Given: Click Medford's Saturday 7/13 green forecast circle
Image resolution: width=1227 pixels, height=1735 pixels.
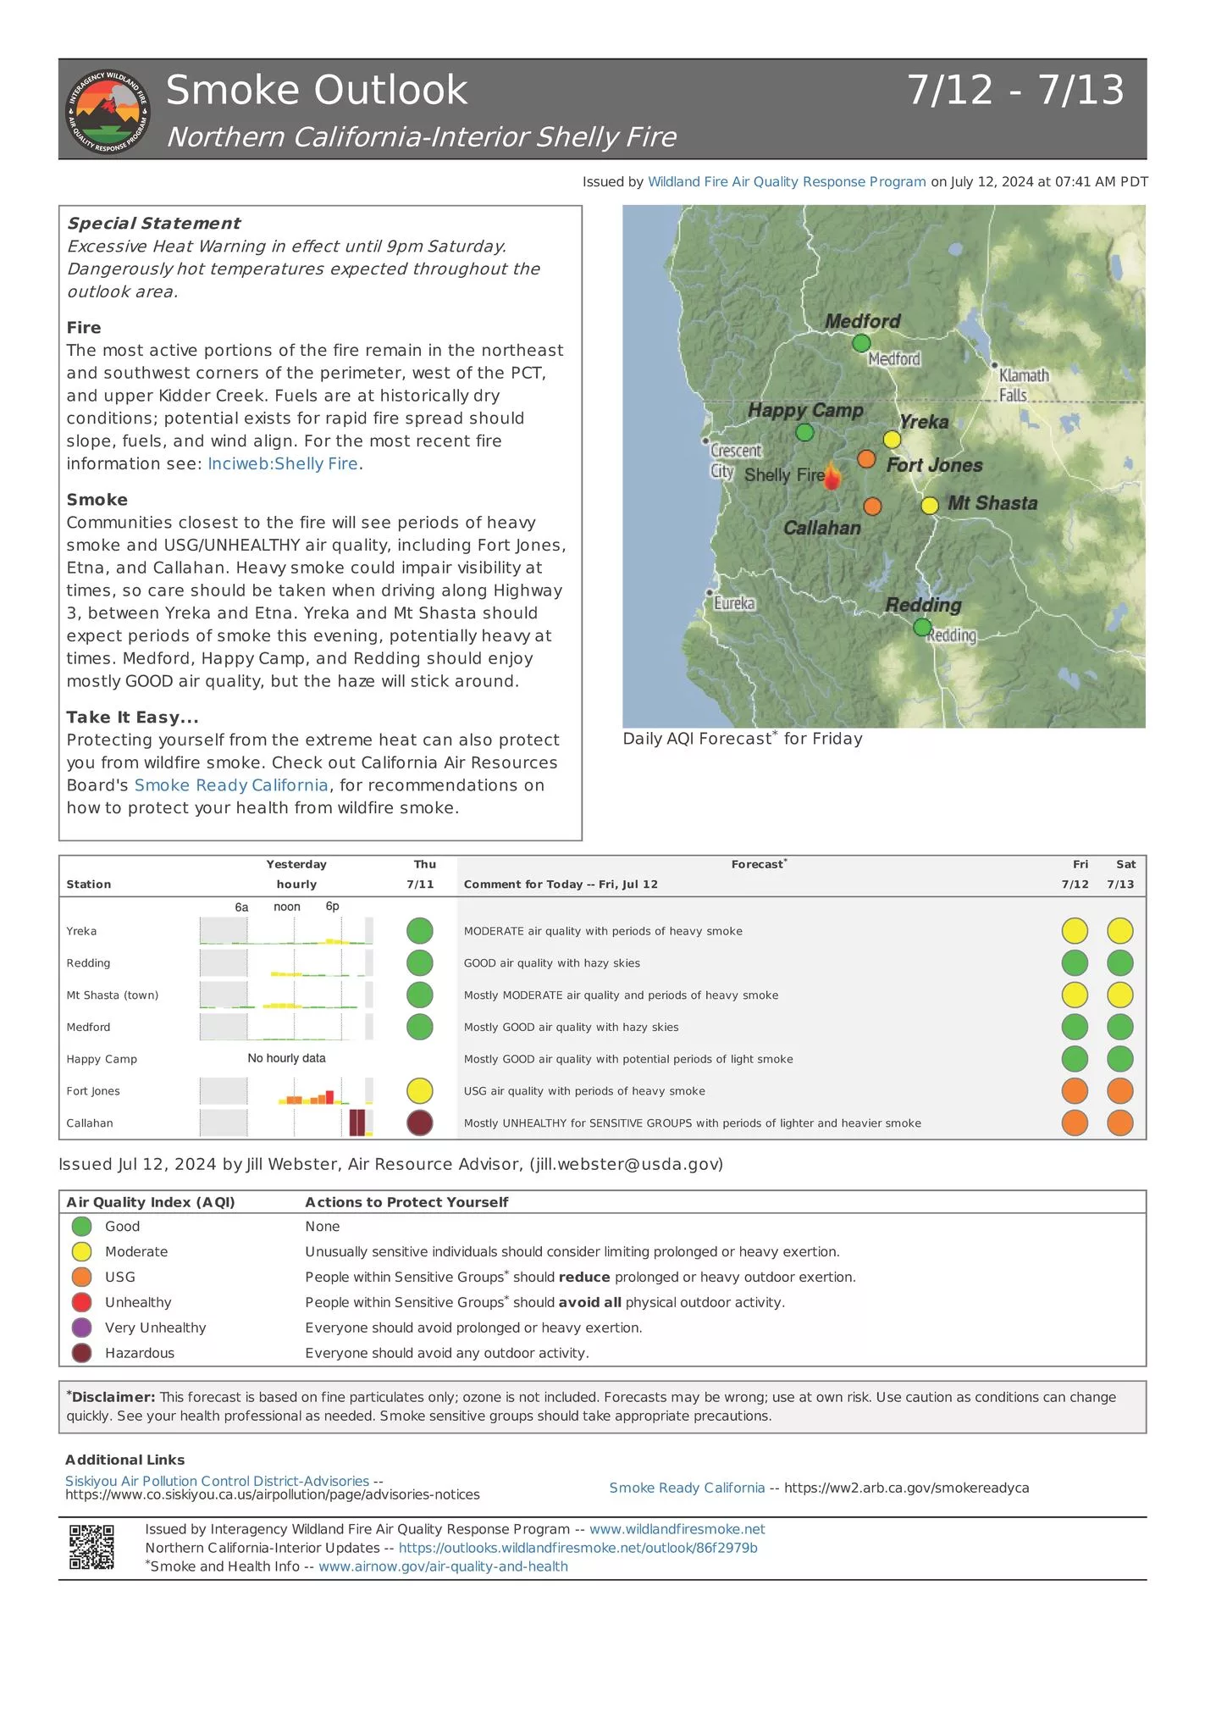Looking at the screenshot, I should pyautogui.click(x=1120, y=1027).
